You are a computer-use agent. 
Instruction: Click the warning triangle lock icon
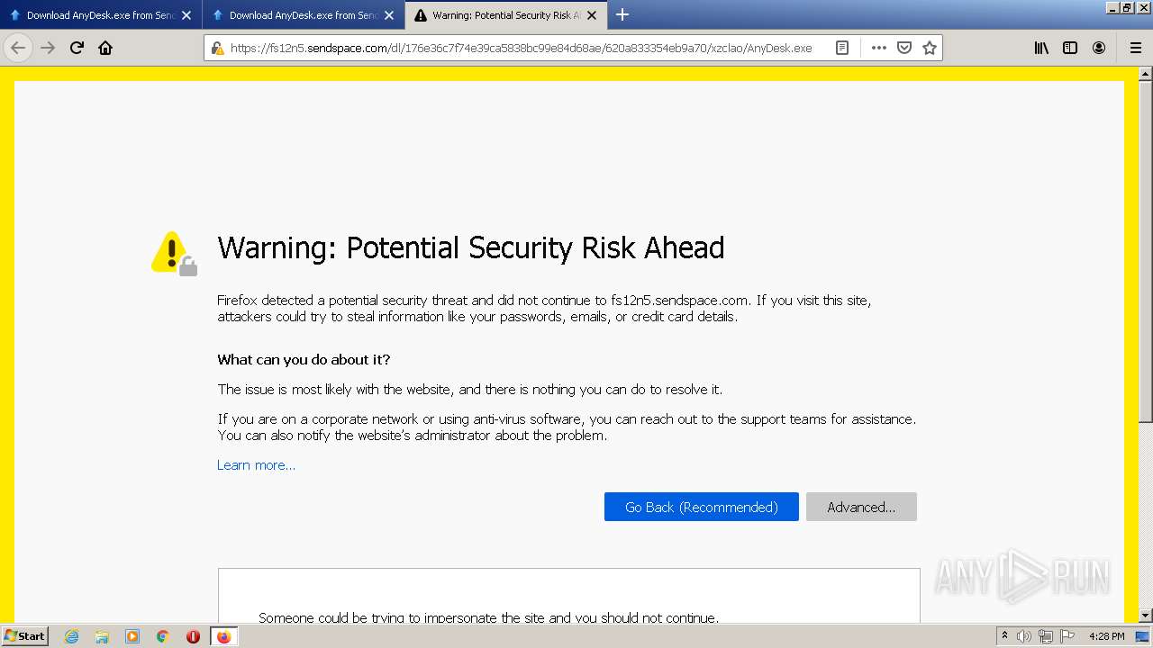pyautogui.click(x=174, y=254)
